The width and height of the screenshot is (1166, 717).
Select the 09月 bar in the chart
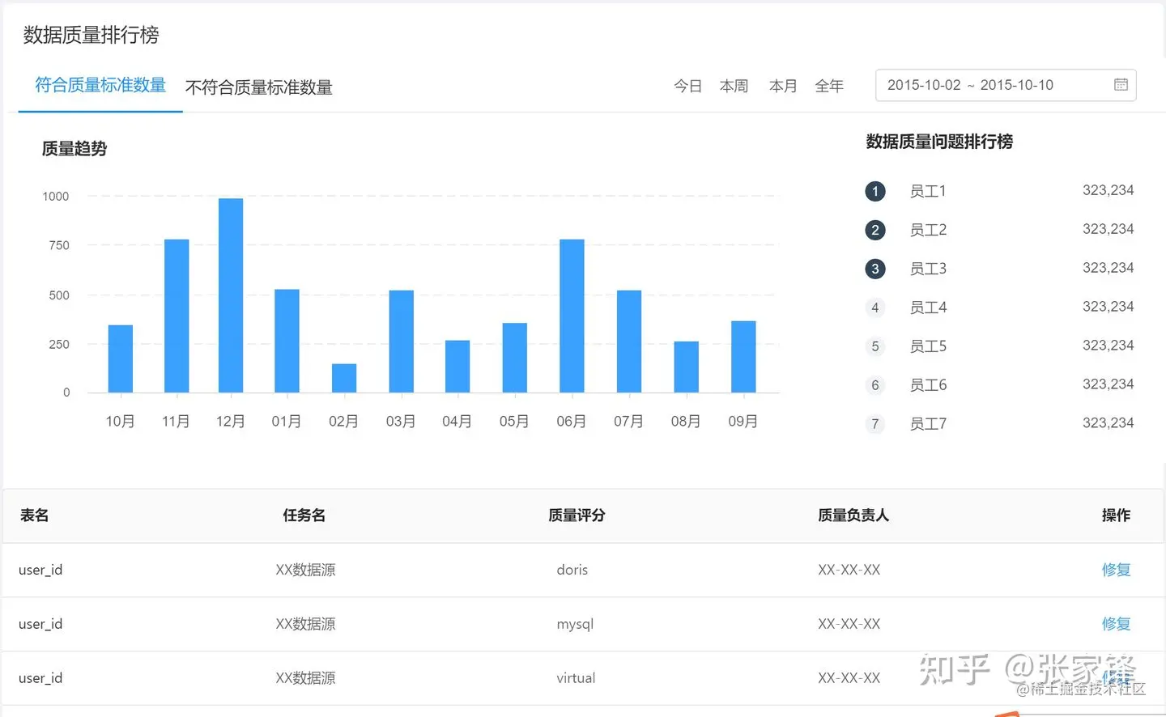point(743,357)
